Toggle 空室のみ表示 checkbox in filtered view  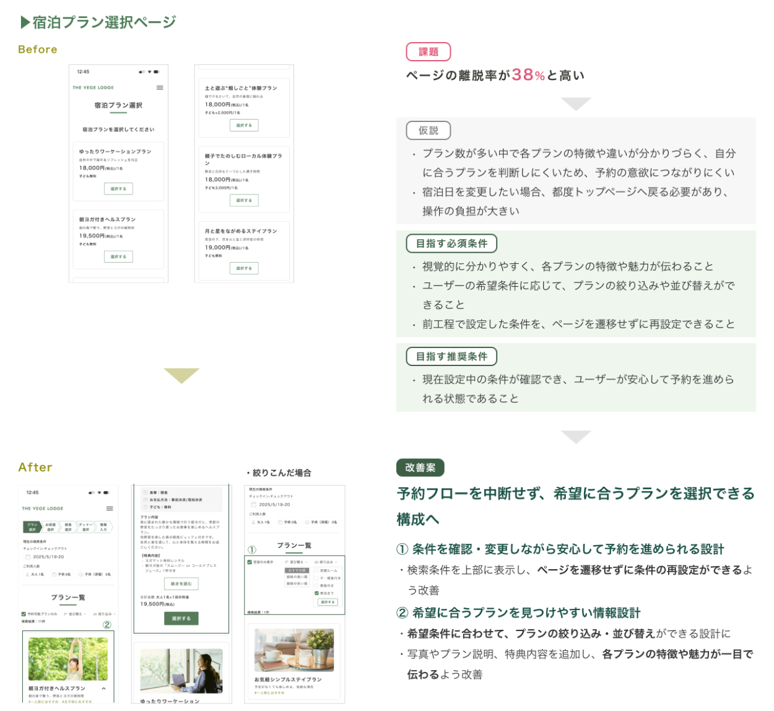coord(250,562)
